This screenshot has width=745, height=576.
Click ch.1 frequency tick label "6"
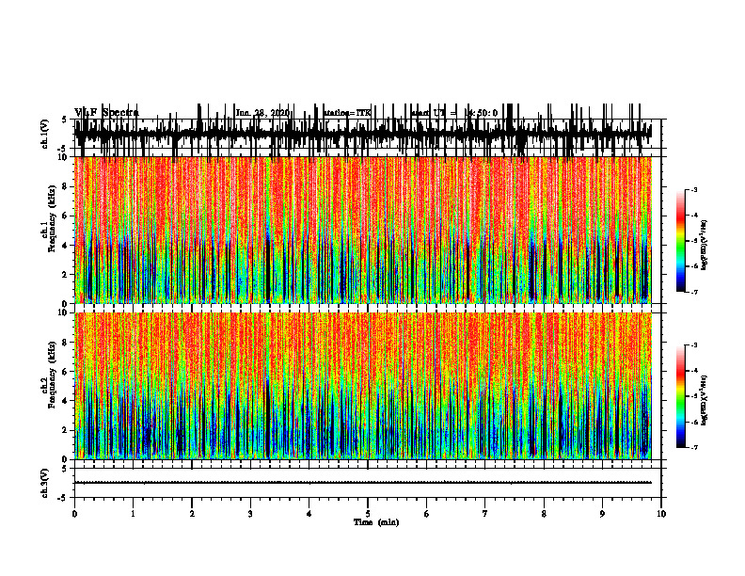point(66,216)
